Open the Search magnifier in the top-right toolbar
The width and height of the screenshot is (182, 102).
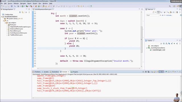coord(170,6)
